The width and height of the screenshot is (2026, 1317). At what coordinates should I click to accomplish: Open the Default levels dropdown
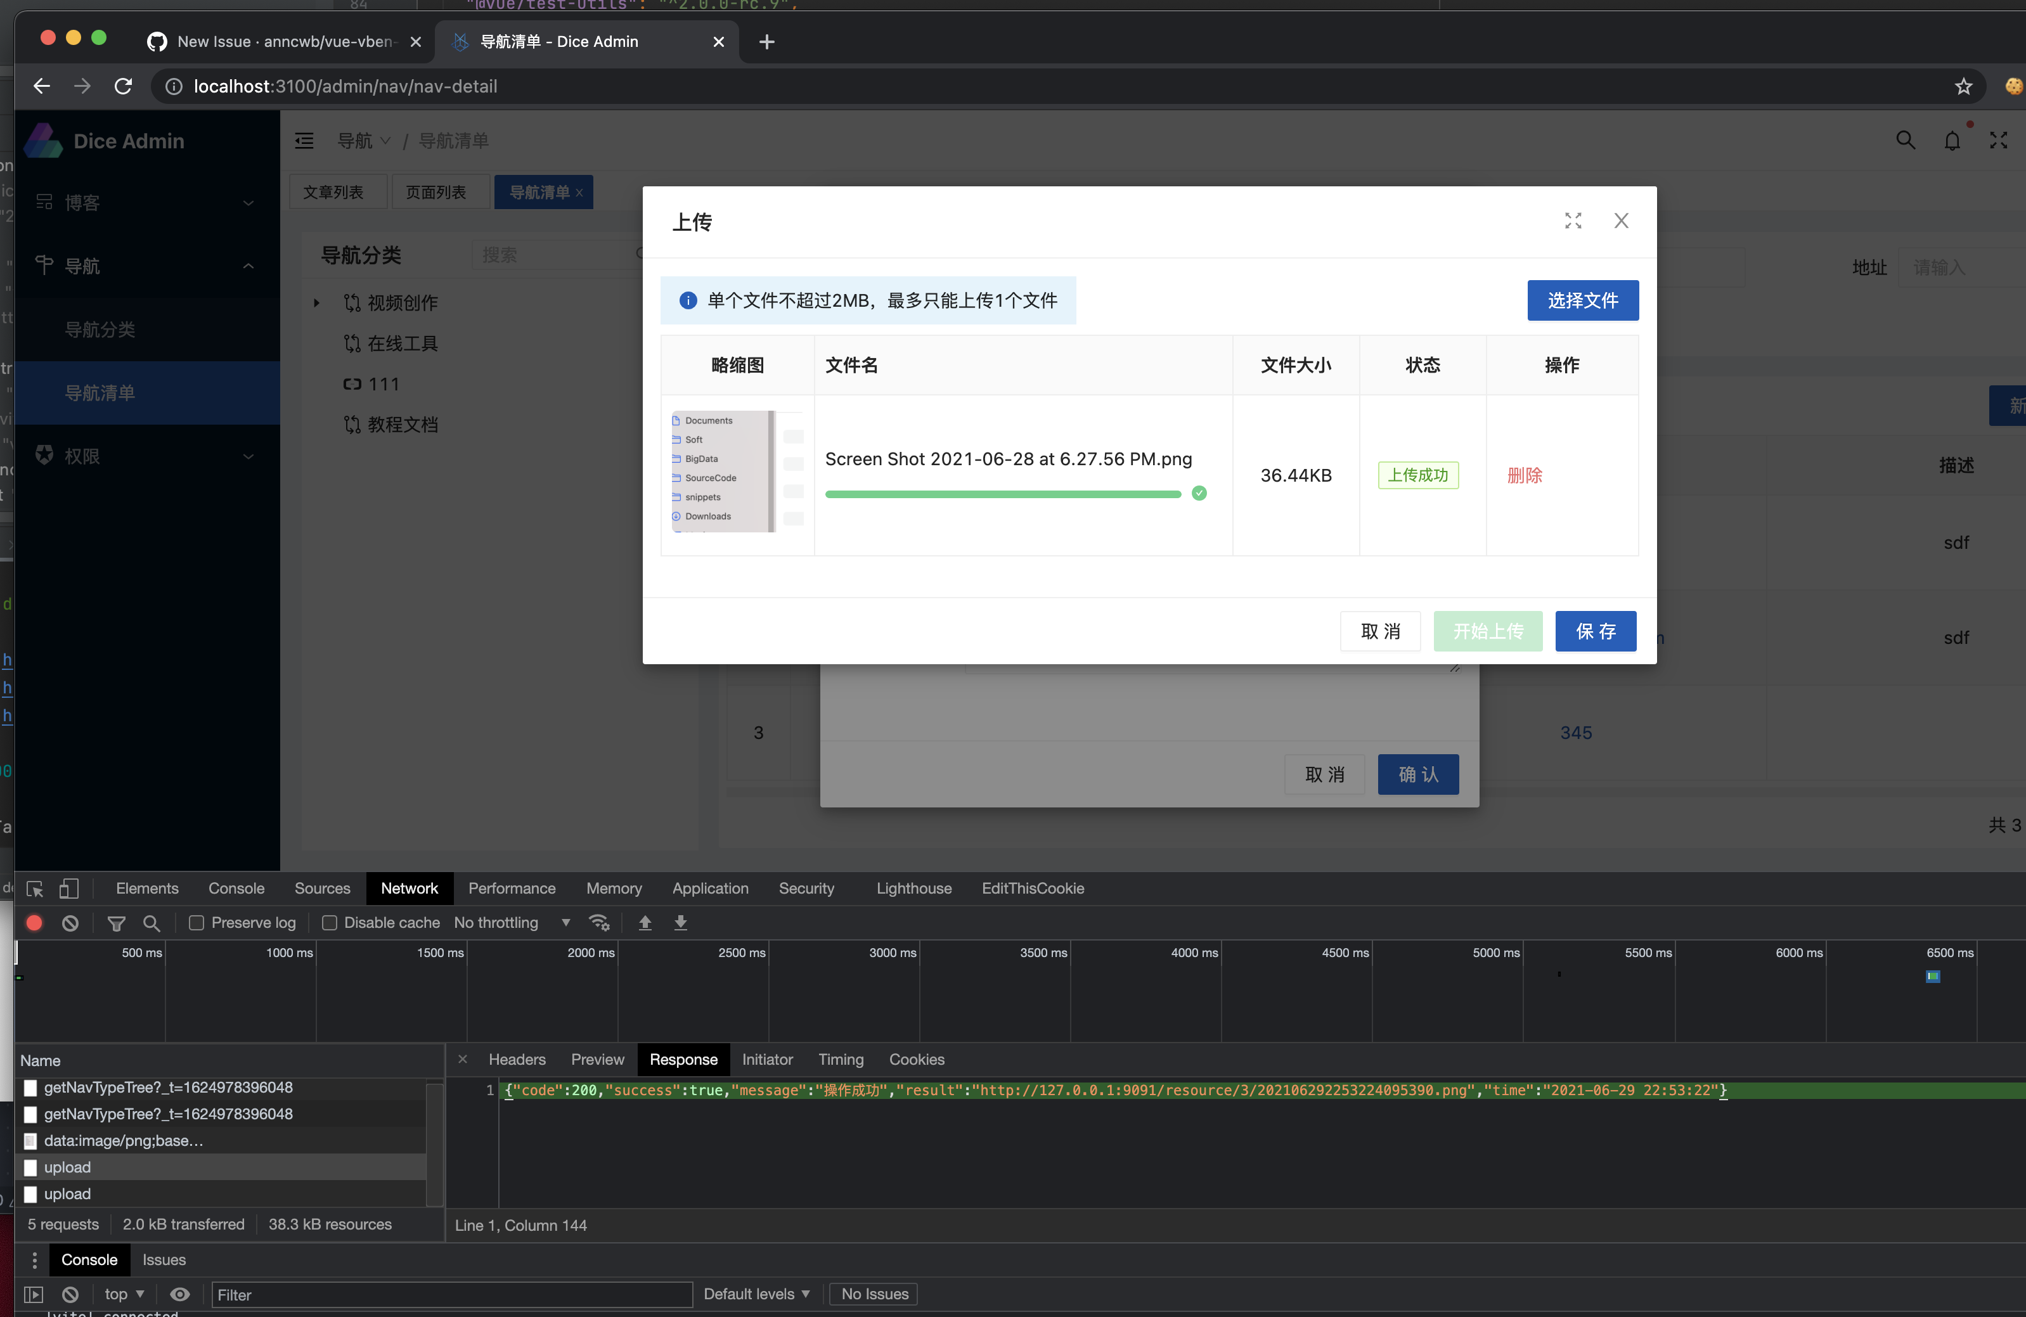pos(756,1293)
